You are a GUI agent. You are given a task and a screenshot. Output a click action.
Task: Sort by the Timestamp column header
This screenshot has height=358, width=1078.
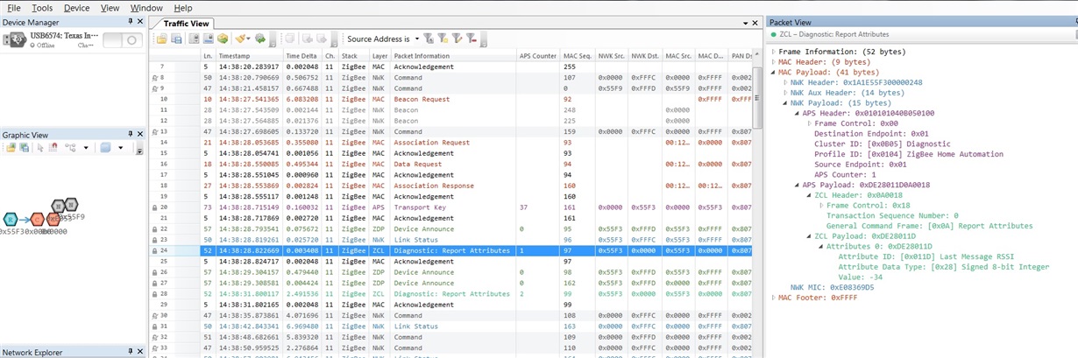(235, 56)
